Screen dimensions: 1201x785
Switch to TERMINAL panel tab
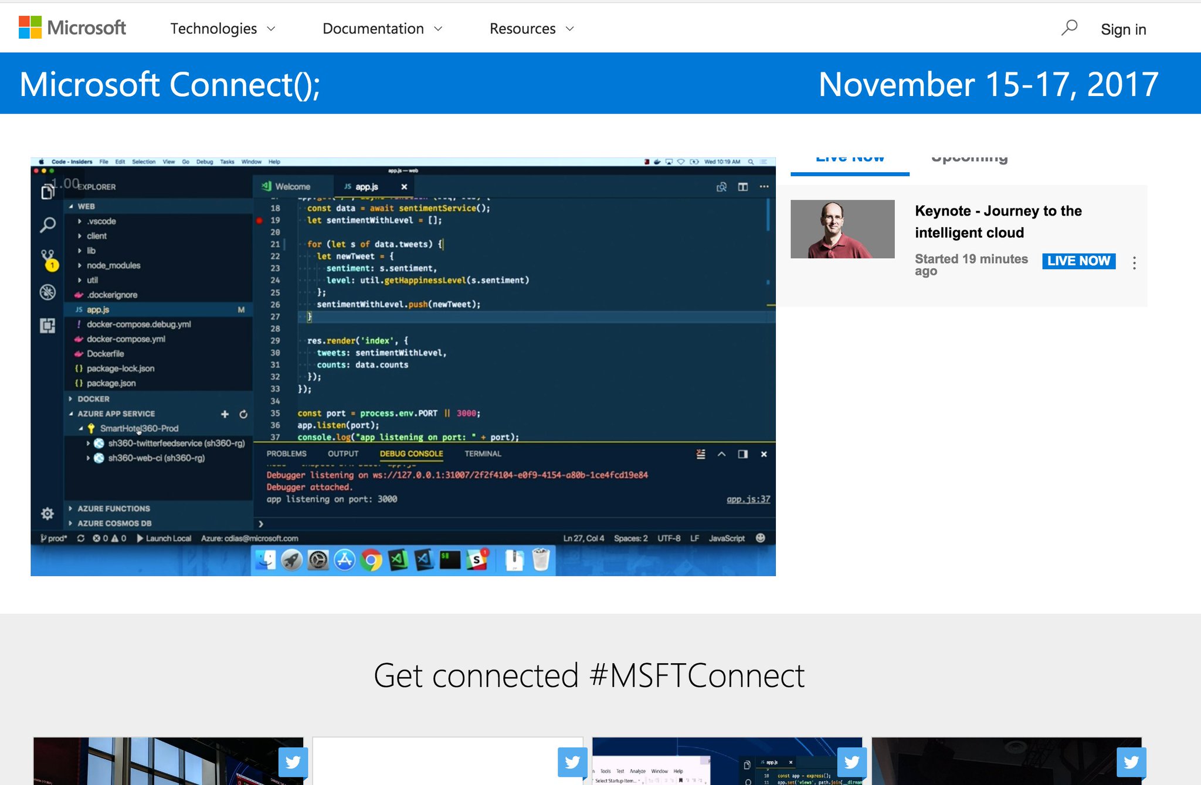click(x=483, y=454)
